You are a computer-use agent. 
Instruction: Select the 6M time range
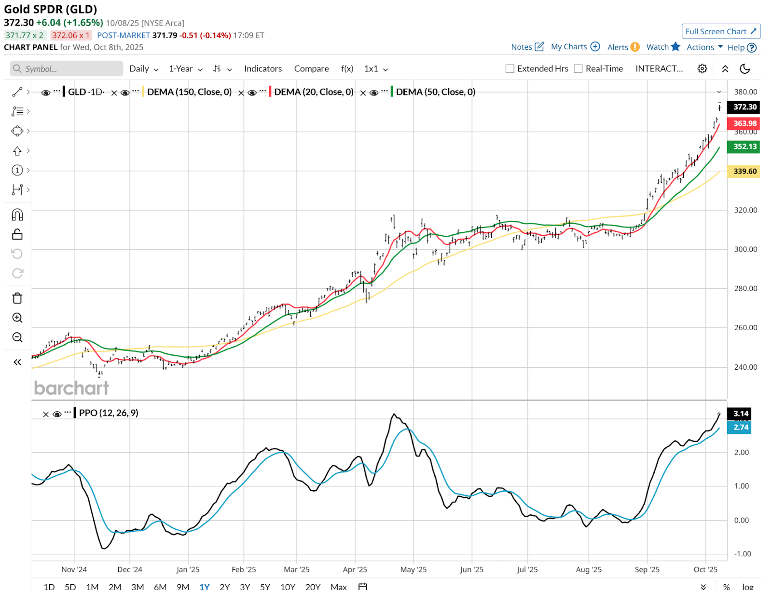[160, 586]
